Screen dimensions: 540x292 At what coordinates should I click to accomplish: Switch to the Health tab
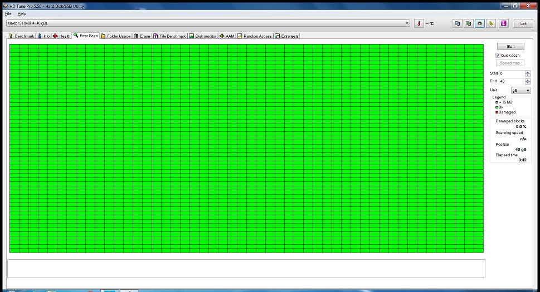click(x=62, y=36)
